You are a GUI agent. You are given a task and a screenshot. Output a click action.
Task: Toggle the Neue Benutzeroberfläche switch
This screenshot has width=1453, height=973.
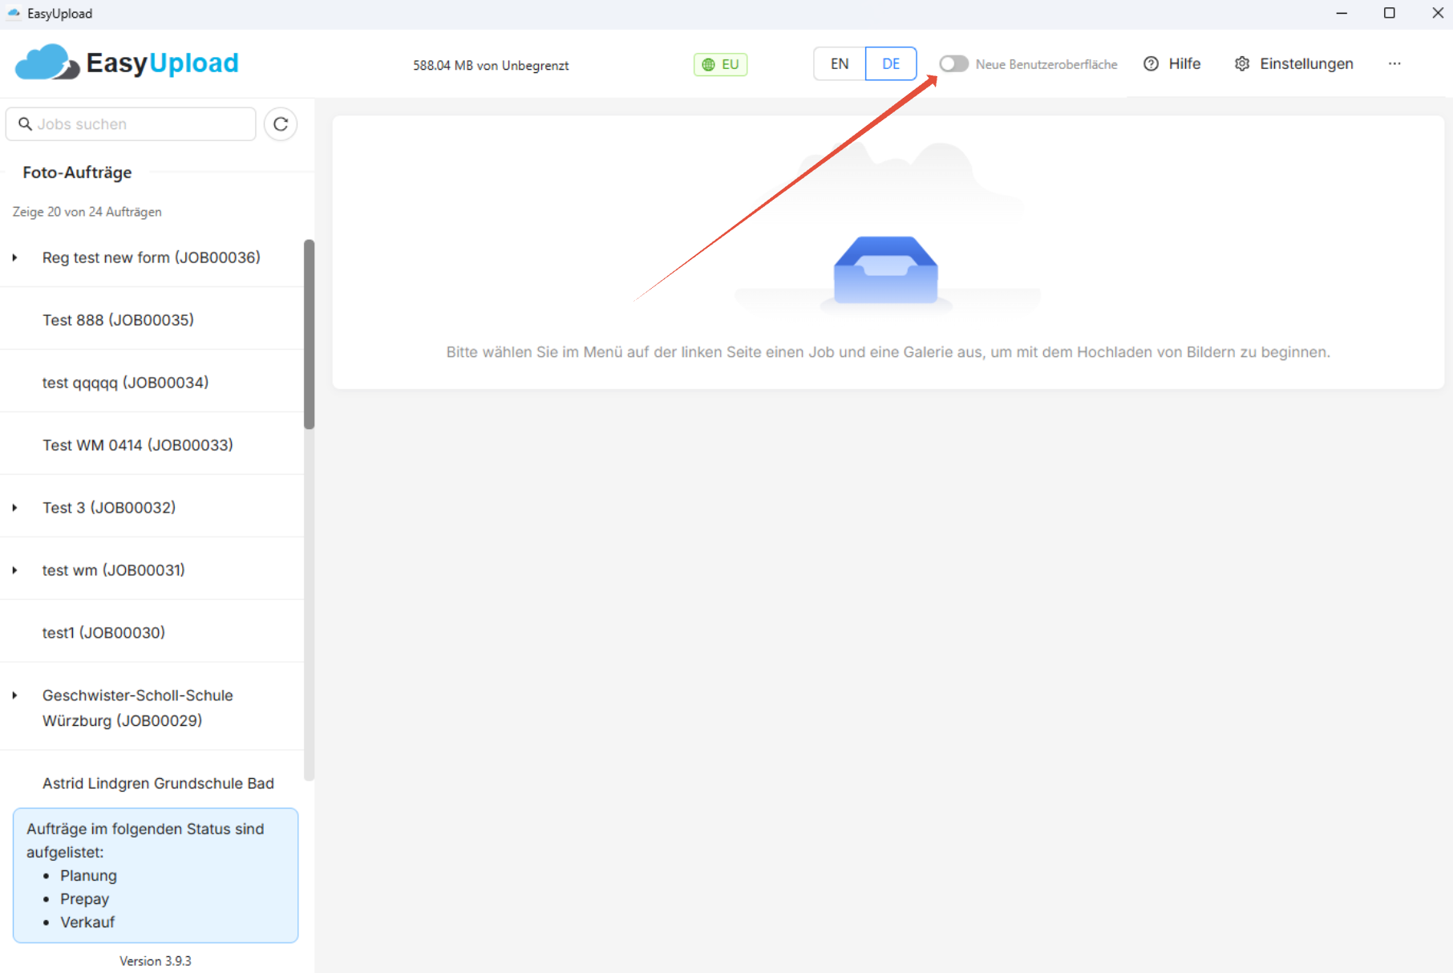(953, 63)
